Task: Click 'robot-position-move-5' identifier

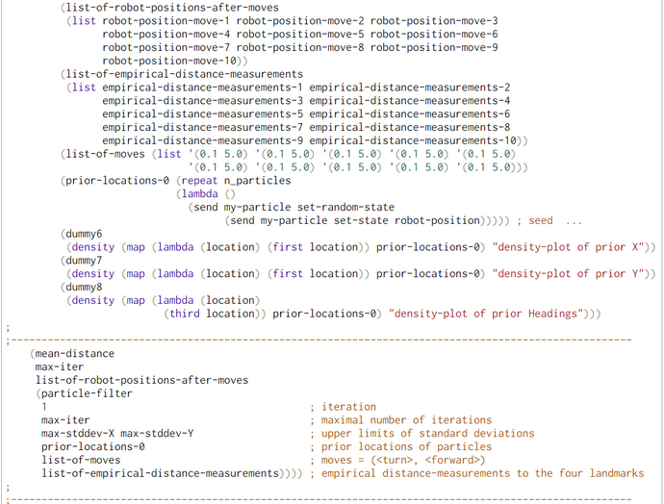Action: pyautogui.click(x=300, y=34)
